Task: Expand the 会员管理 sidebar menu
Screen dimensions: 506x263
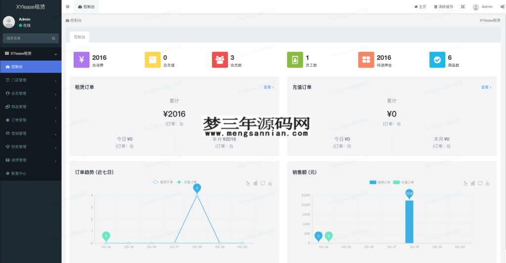Action: (x=31, y=93)
